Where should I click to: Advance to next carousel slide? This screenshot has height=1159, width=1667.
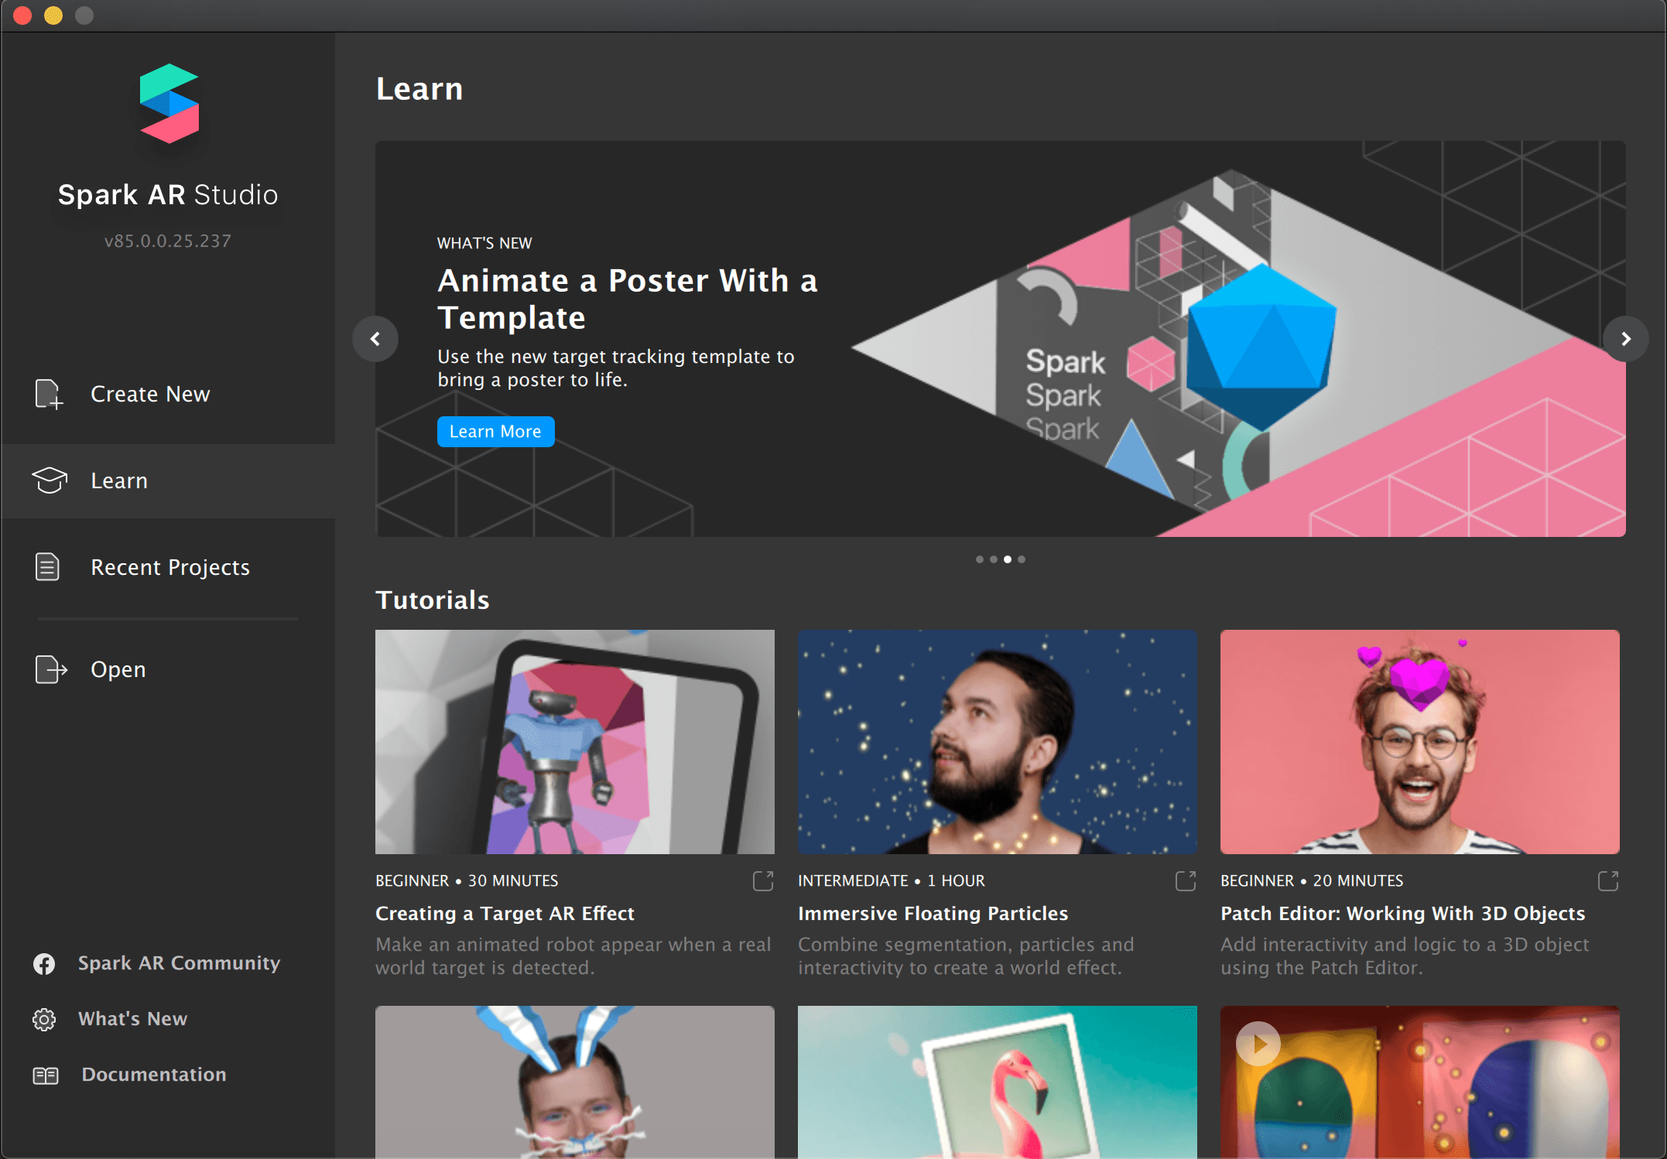1625,339
